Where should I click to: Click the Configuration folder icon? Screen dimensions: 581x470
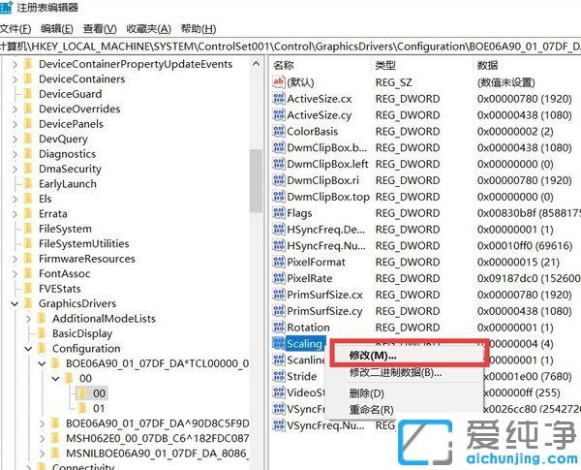pyautogui.click(x=42, y=348)
